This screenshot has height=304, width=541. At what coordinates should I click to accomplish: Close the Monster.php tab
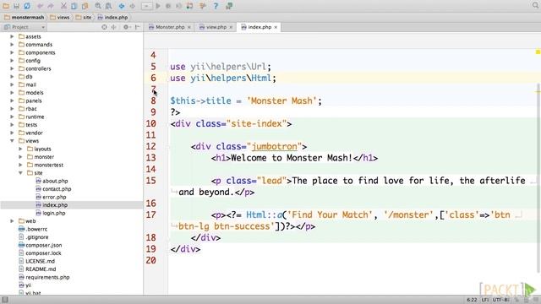pos(189,27)
